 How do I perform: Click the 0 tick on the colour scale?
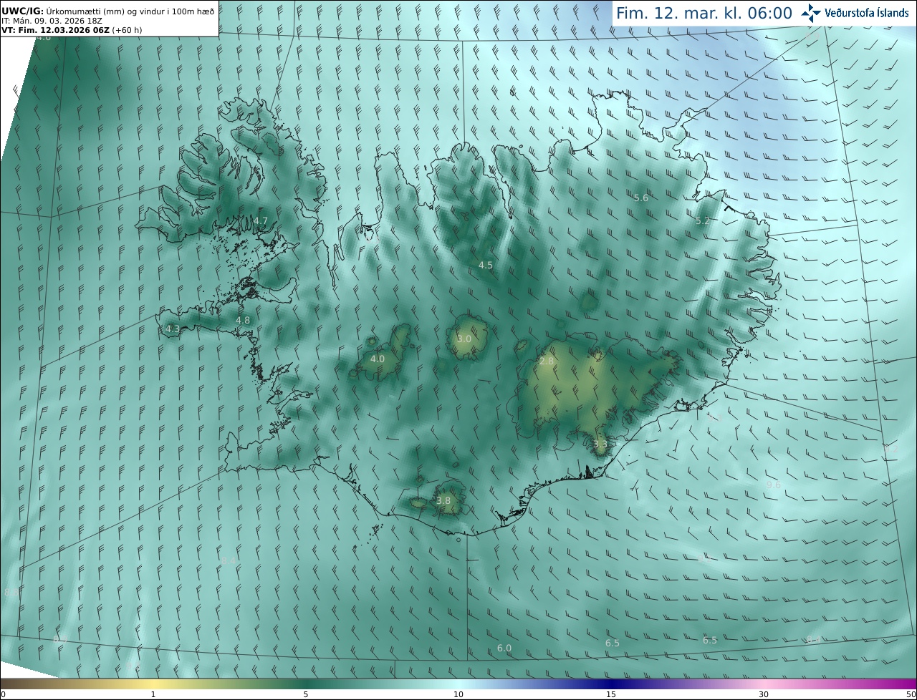(x=3, y=694)
